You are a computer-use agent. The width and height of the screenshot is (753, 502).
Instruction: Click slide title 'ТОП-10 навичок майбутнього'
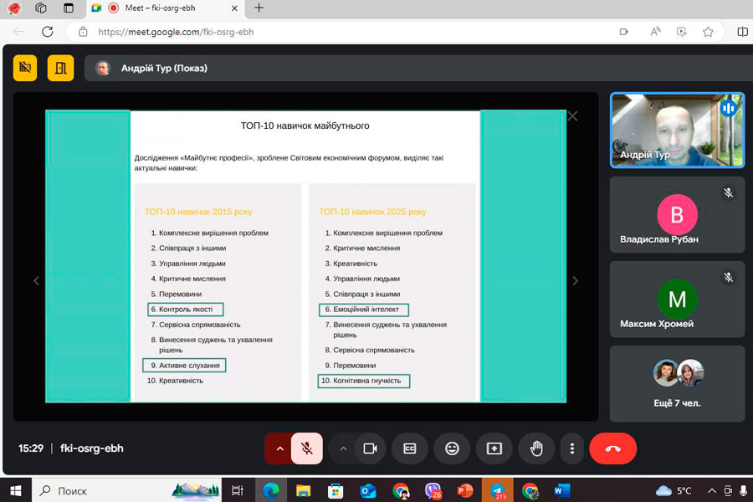pyautogui.click(x=305, y=125)
